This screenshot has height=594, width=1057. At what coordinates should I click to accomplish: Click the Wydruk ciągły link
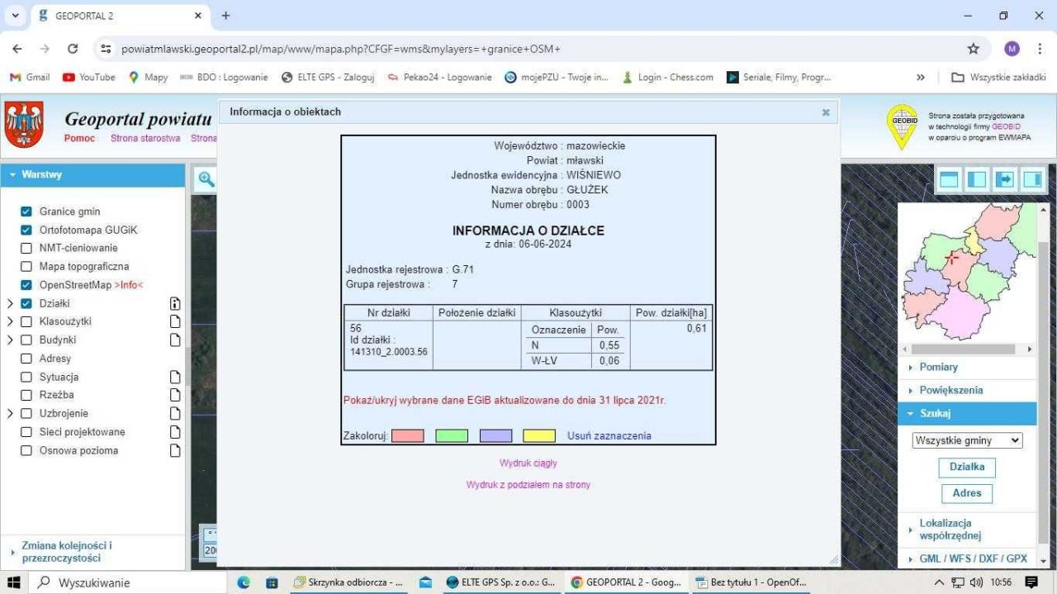(528, 463)
